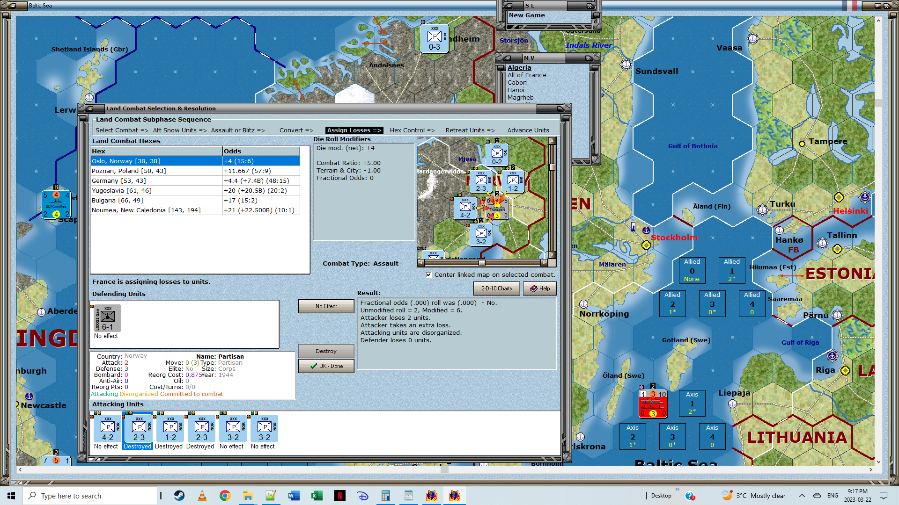
Task: Click the red naval counter near Liepaja
Action: coord(653,404)
